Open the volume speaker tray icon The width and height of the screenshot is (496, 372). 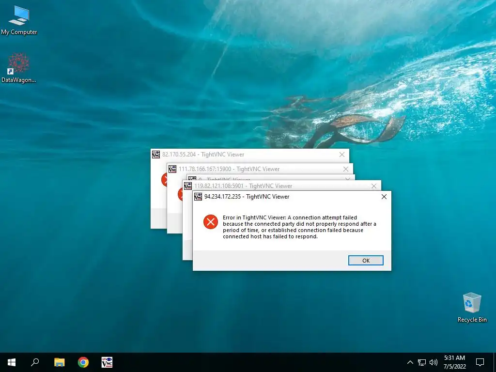pyautogui.click(x=434, y=362)
